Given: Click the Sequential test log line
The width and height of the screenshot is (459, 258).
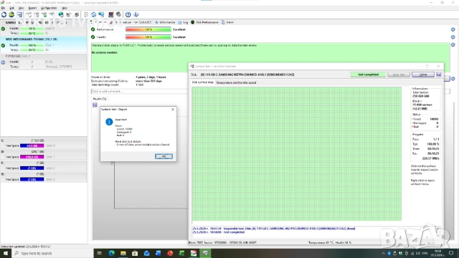Looking at the screenshot, I should (274, 229).
